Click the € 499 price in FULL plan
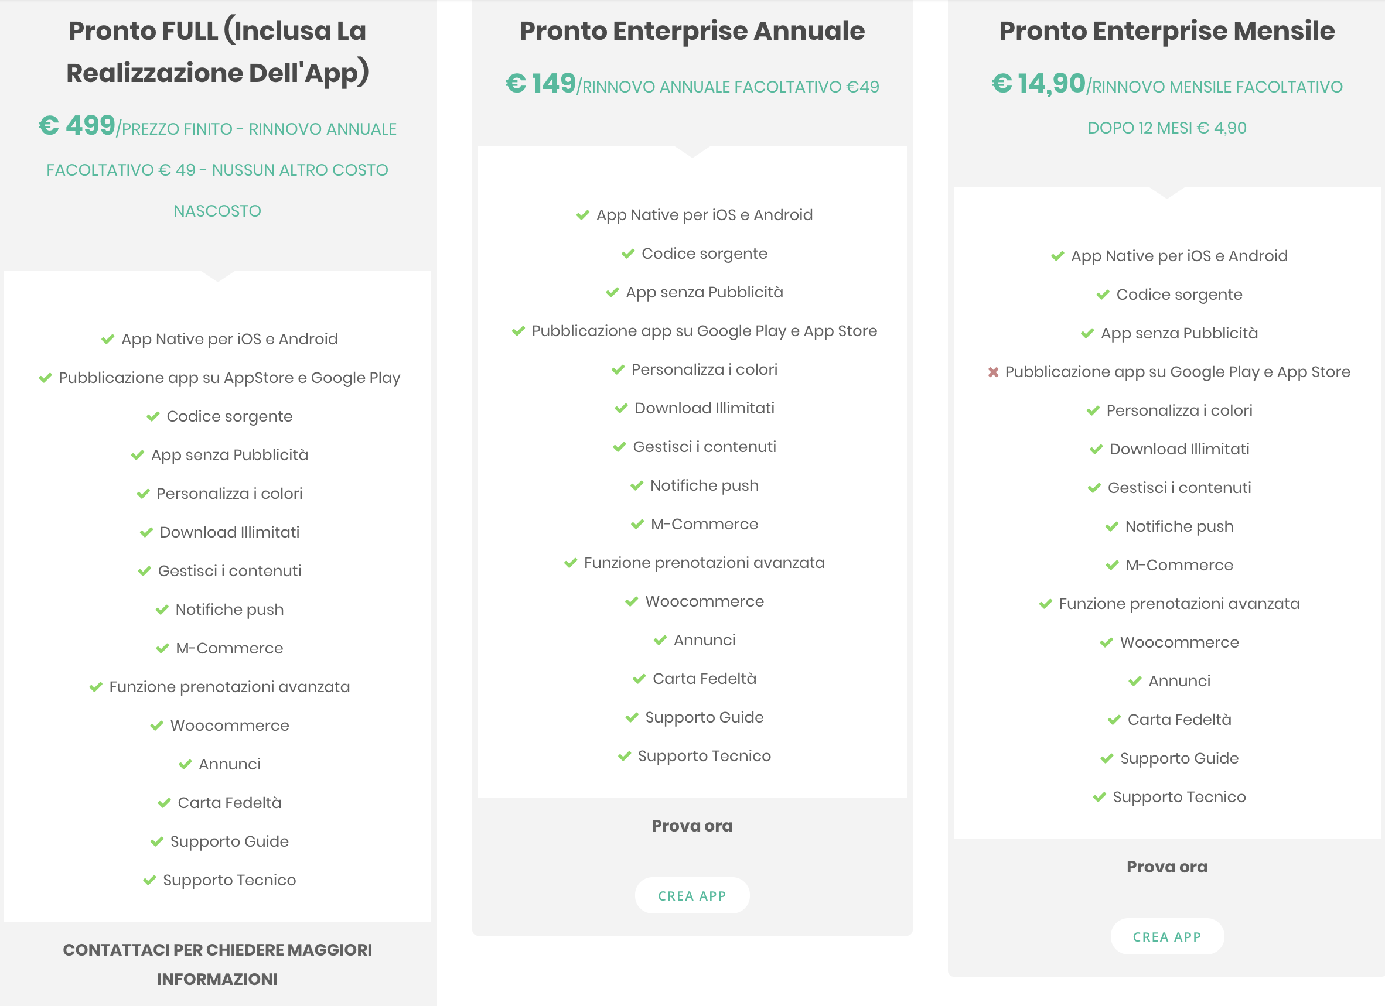This screenshot has width=1385, height=1006. (77, 125)
